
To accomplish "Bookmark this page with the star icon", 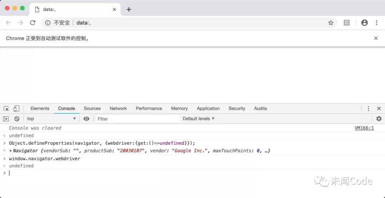I will point(331,23).
